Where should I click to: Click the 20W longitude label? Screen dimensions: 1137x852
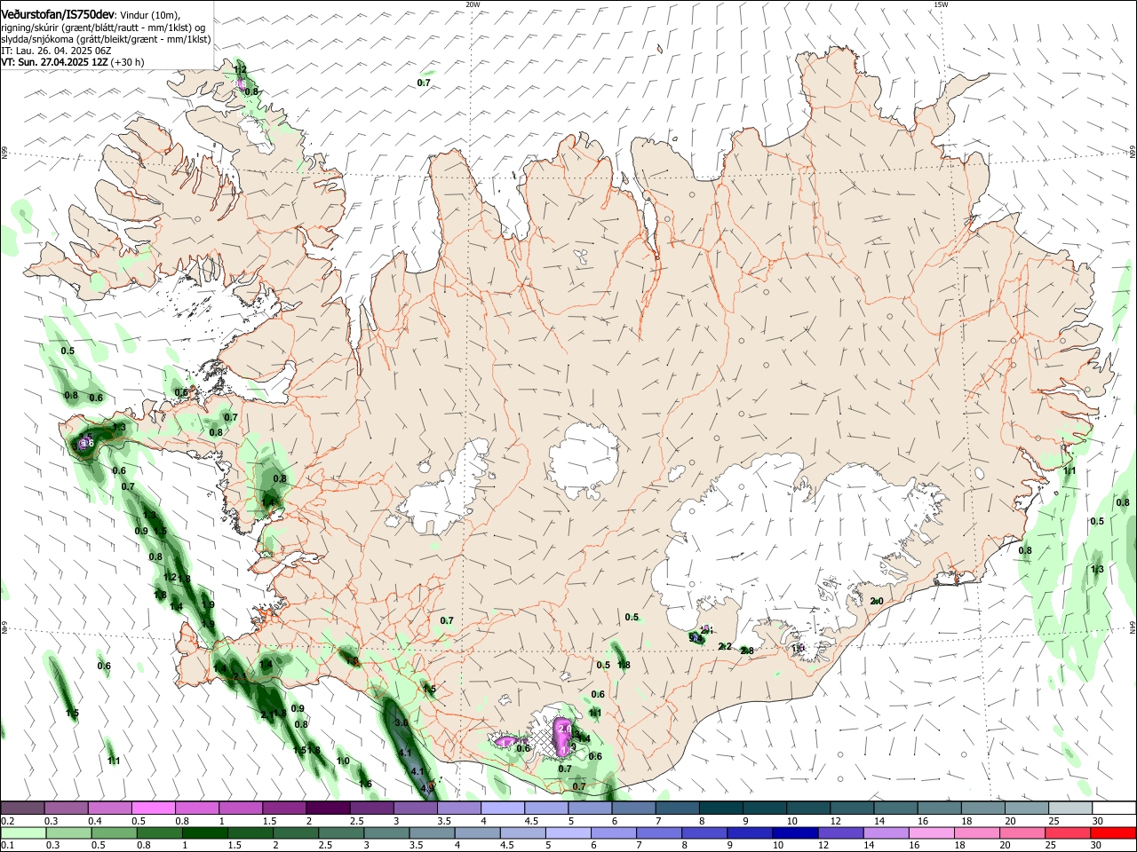473,4
